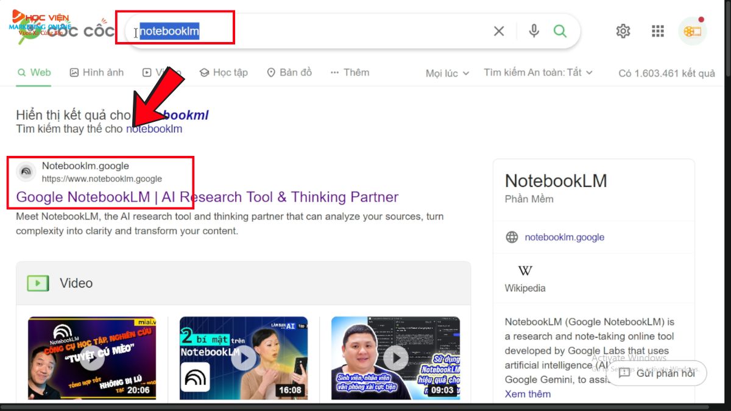This screenshot has width=731, height=411.
Task: Click the Wikipedia W icon
Action: 525,270
